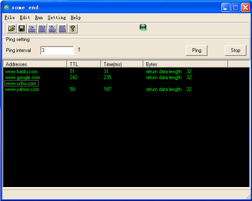The width and height of the screenshot is (252, 201).
Task: Open the Setting menu
Action: click(57, 17)
